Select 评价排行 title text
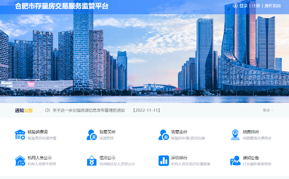Viewport: 289px width, 179px height. coord(179,158)
